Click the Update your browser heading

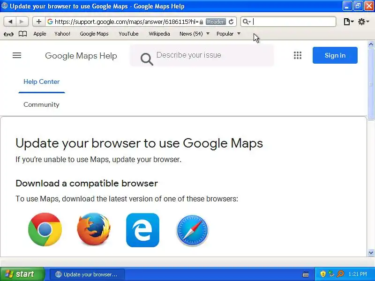pos(139,143)
